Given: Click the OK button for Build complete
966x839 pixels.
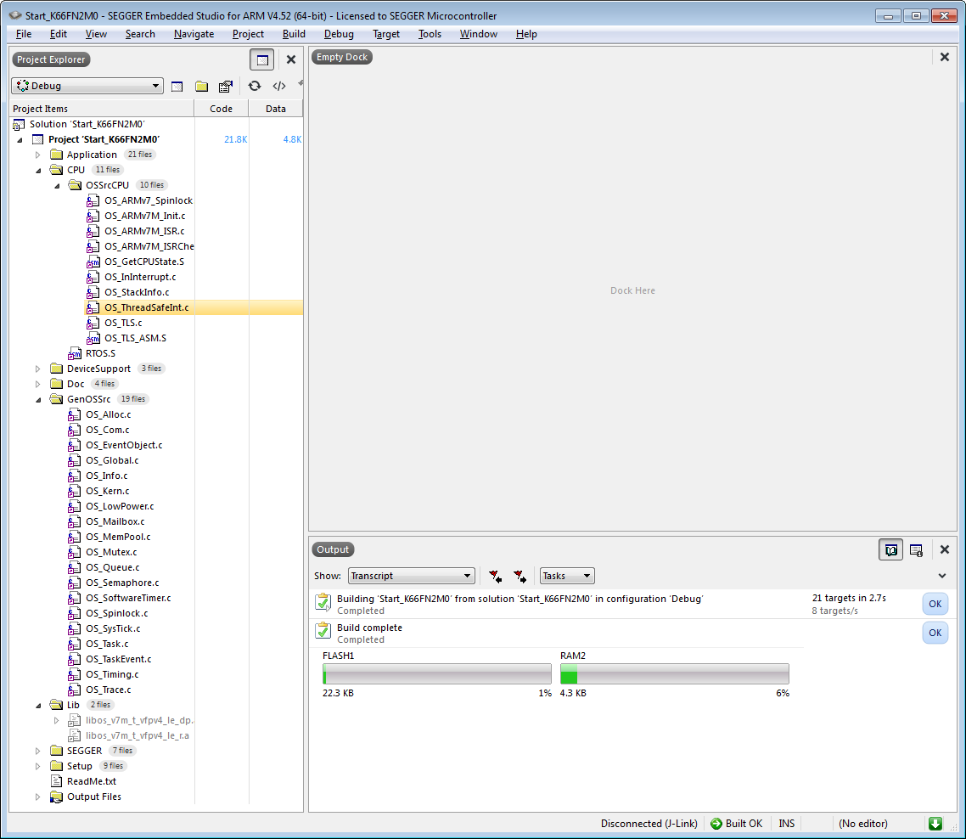Looking at the screenshot, I should (935, 633).
